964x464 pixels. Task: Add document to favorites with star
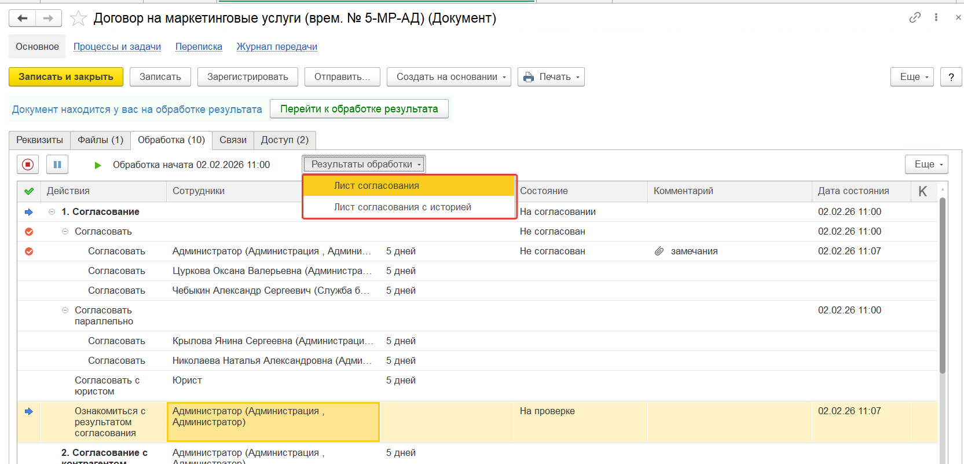78,19
